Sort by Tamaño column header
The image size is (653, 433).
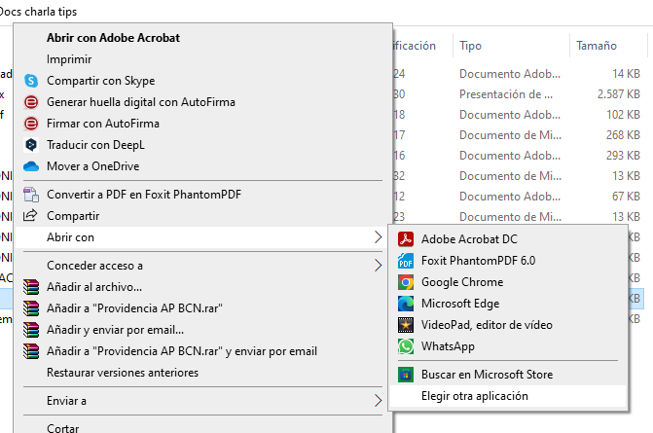(x=608, y=46)
